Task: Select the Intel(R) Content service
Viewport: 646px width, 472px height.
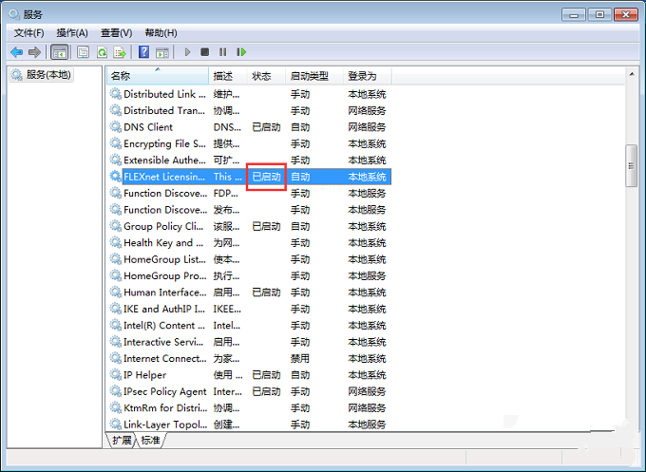Action: 249,325
